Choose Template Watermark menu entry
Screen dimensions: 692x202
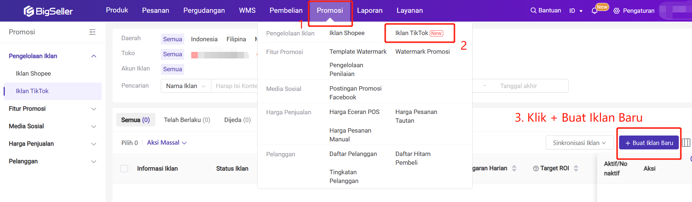(x=358, y=52)
